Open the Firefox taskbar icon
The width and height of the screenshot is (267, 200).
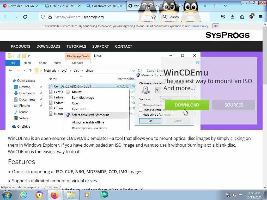click(x=54, y=195)
